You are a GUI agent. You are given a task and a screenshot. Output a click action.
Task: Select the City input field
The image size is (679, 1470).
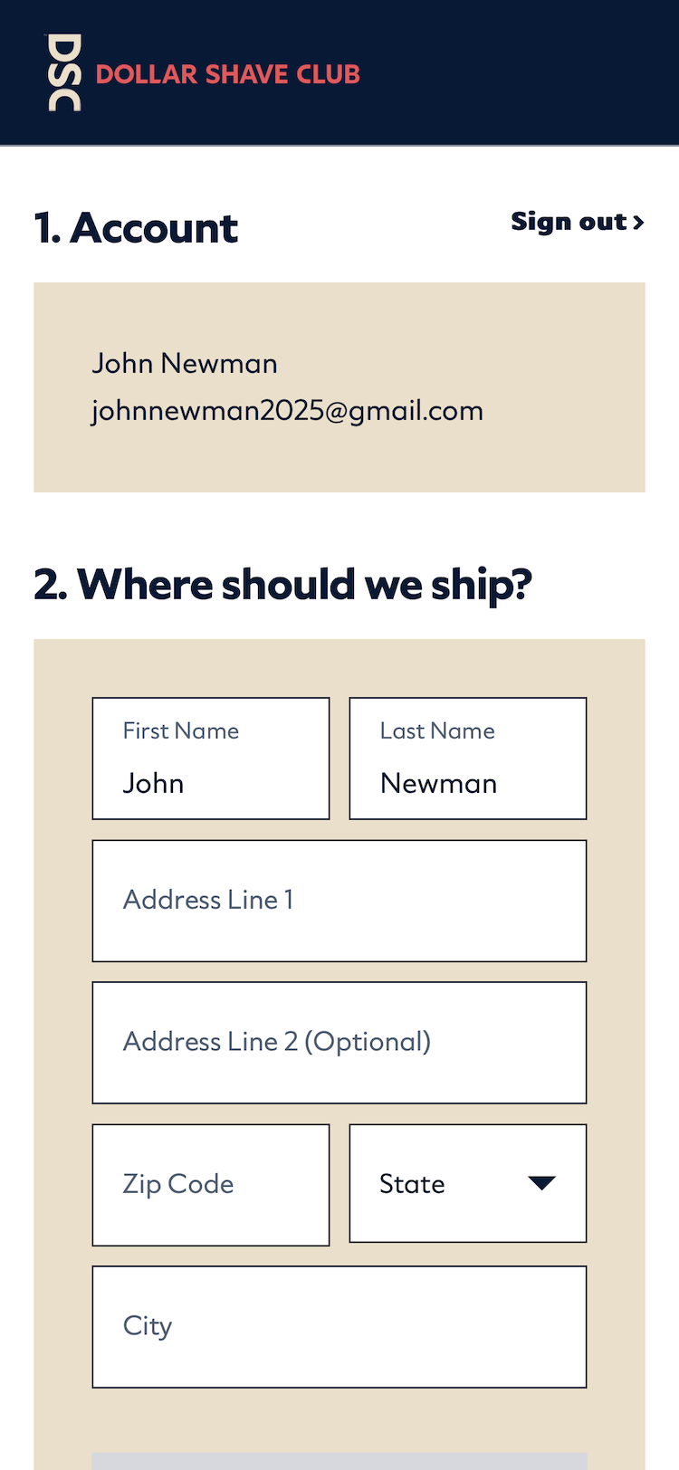pyautogui.click(x=339, y=1326)
